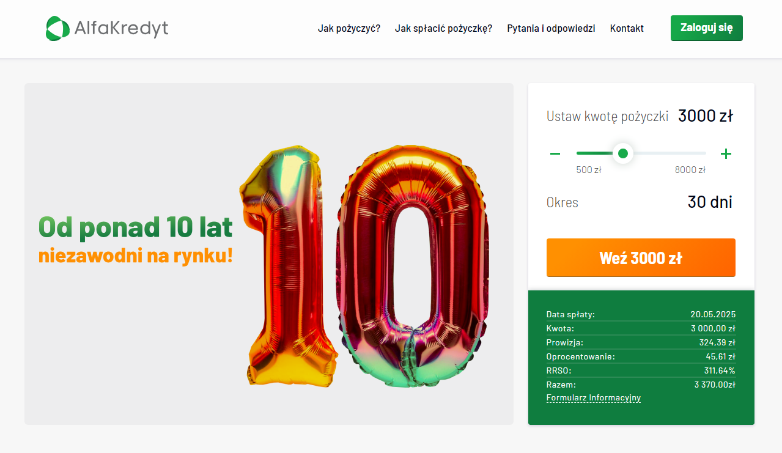
Task: Click the Razem 3 370,00zł total row
Action: click(x=641, y=385)
